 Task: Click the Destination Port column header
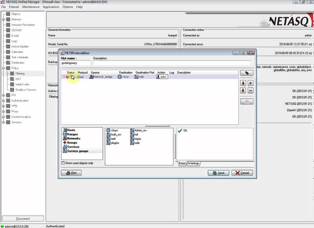pos(145,73)
